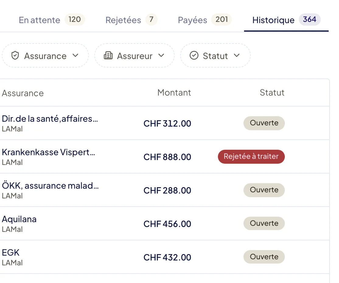The width and height of the screenshot is (339, 283).
Task: Click the Assurance column header
Action: point(23,93)
